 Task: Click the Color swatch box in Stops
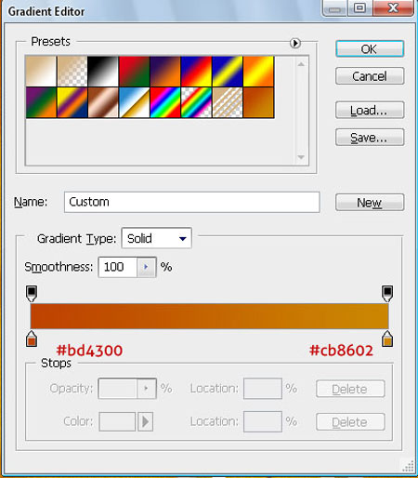click(117, 421)
